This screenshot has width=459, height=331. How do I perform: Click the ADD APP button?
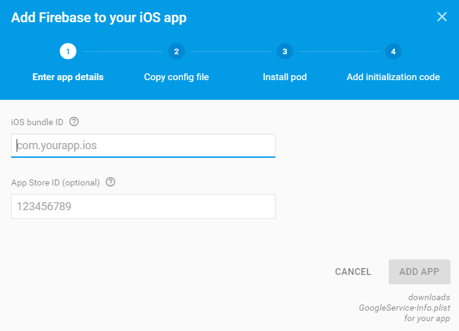pos(419,272)
